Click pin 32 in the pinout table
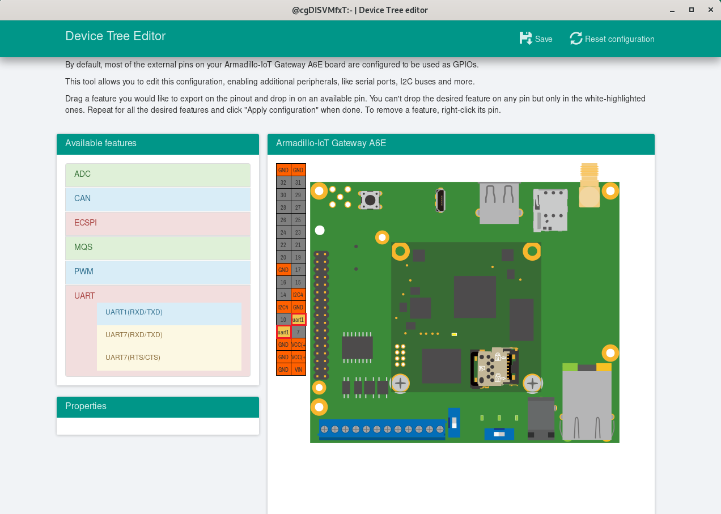 point(283,182)
